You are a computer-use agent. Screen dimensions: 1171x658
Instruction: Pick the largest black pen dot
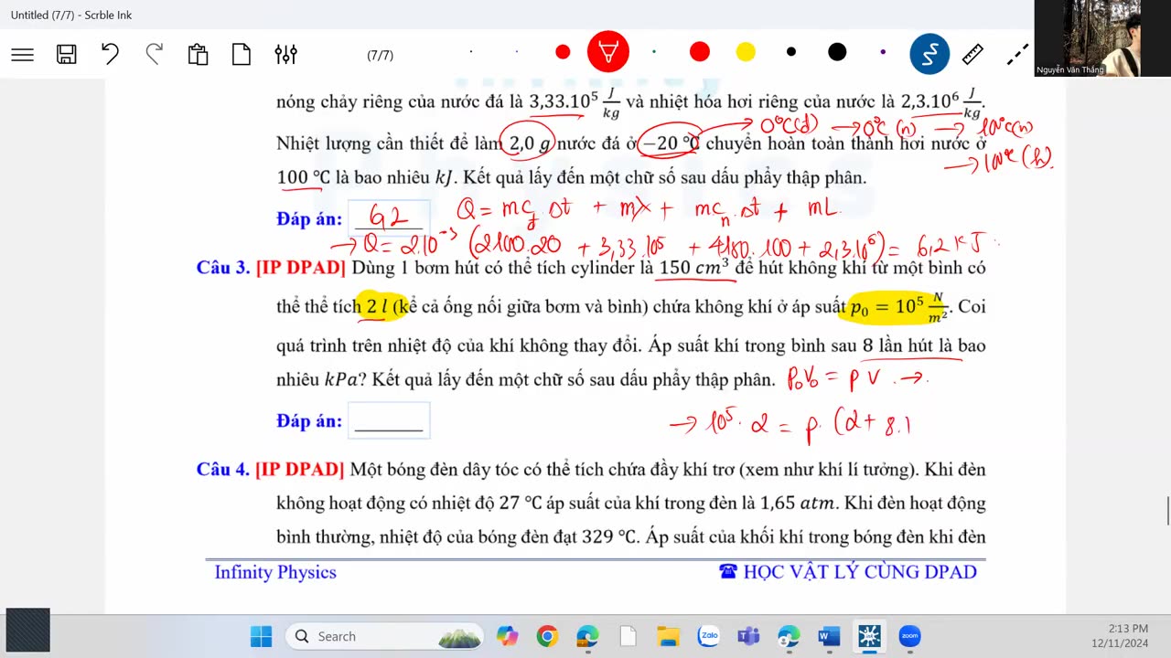(837, 52)
